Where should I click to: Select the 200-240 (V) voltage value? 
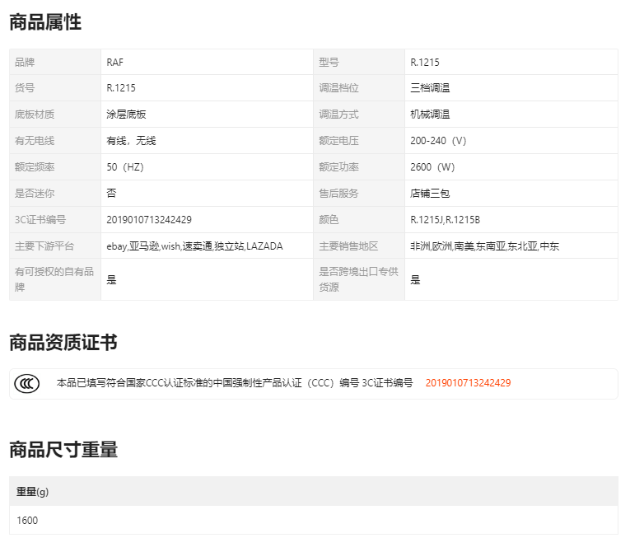point(438,141)
